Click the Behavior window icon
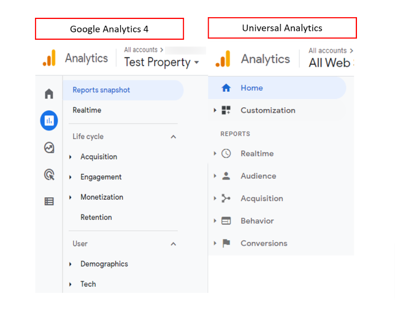 pos(226,221)
